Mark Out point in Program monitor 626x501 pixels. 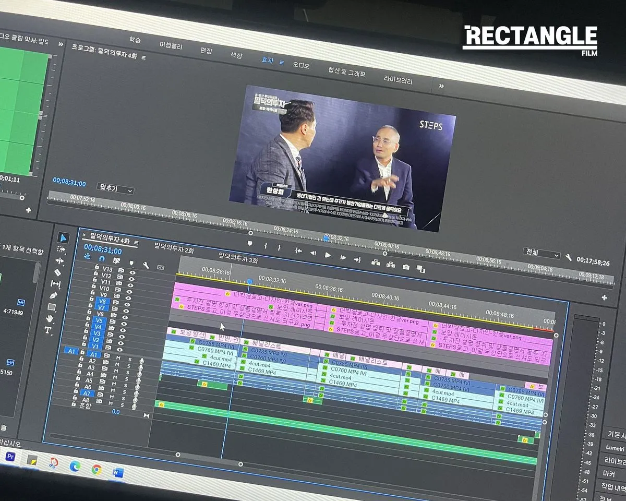point(279,247)
